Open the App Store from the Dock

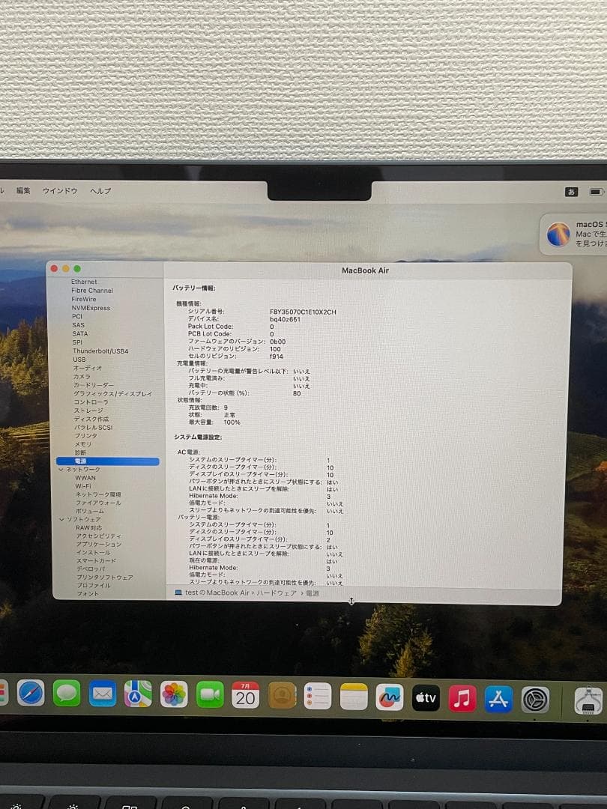point(498,697)
